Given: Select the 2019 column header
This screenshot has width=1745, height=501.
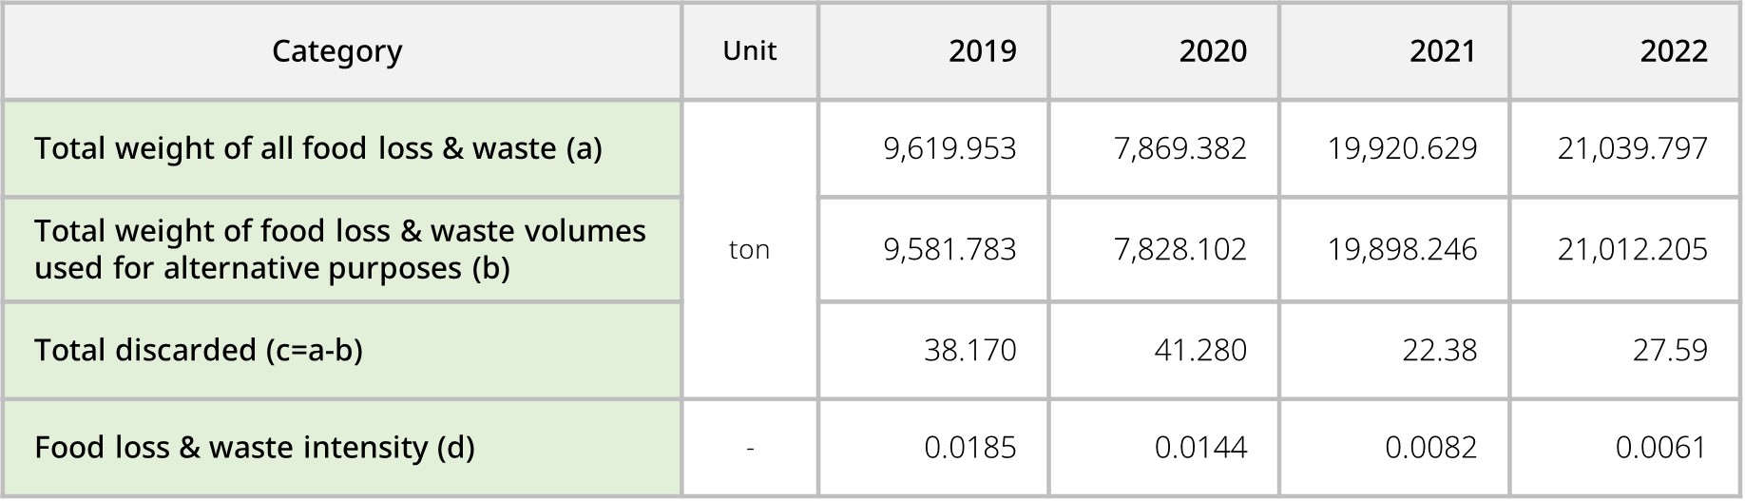Looking at the screenshot, I should [982, 51].
